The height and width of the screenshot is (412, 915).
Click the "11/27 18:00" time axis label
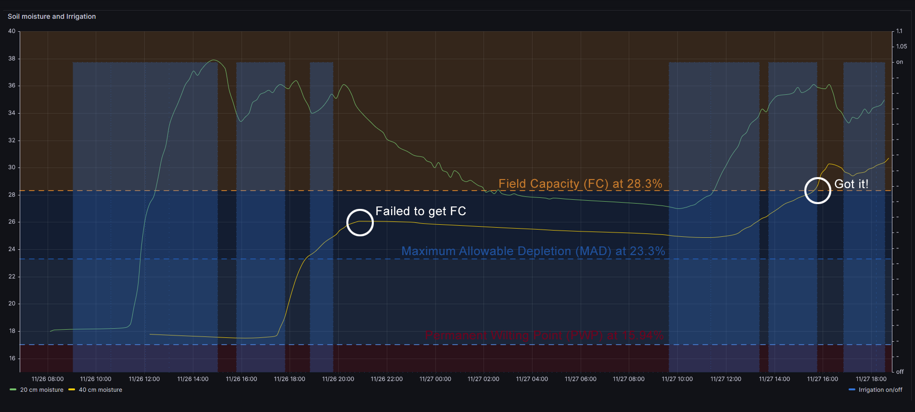[x=871, y=379]
